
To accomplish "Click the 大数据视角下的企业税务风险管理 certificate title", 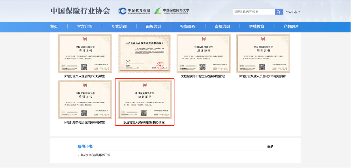I will tap(203, 76).
